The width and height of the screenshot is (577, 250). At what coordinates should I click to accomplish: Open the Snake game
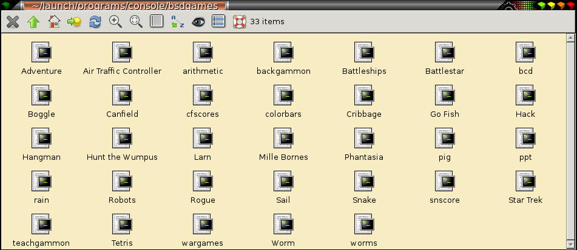point(364,188)
